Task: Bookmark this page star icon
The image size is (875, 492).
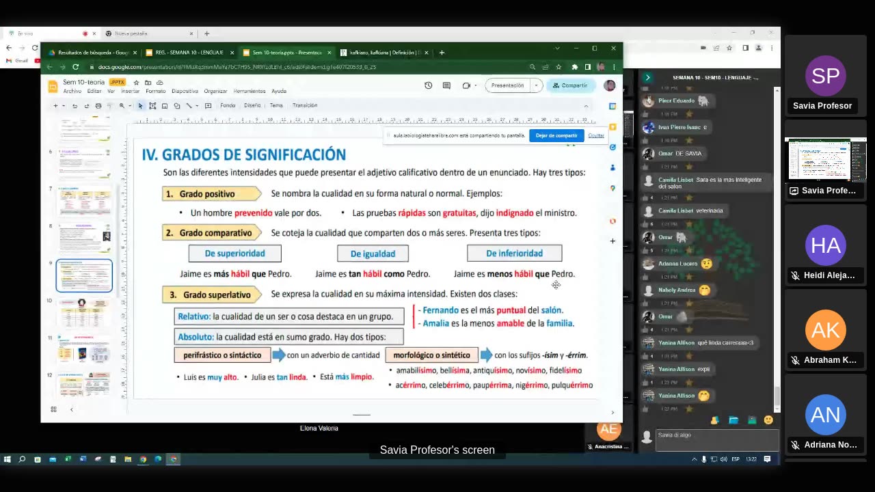Action: [558, 67]
